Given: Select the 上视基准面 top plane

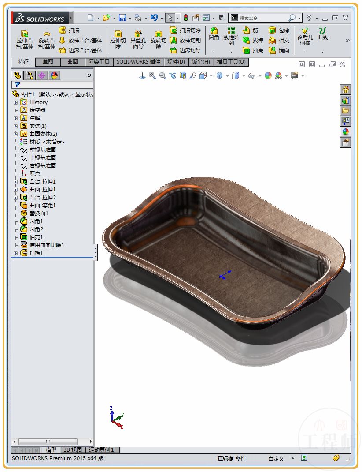Looking at the screenshot, I should tap(38, 158).
